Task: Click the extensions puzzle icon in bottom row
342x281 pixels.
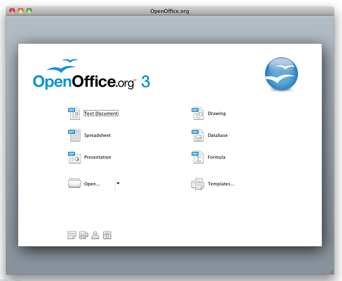Action: click(x=84, y=235)
